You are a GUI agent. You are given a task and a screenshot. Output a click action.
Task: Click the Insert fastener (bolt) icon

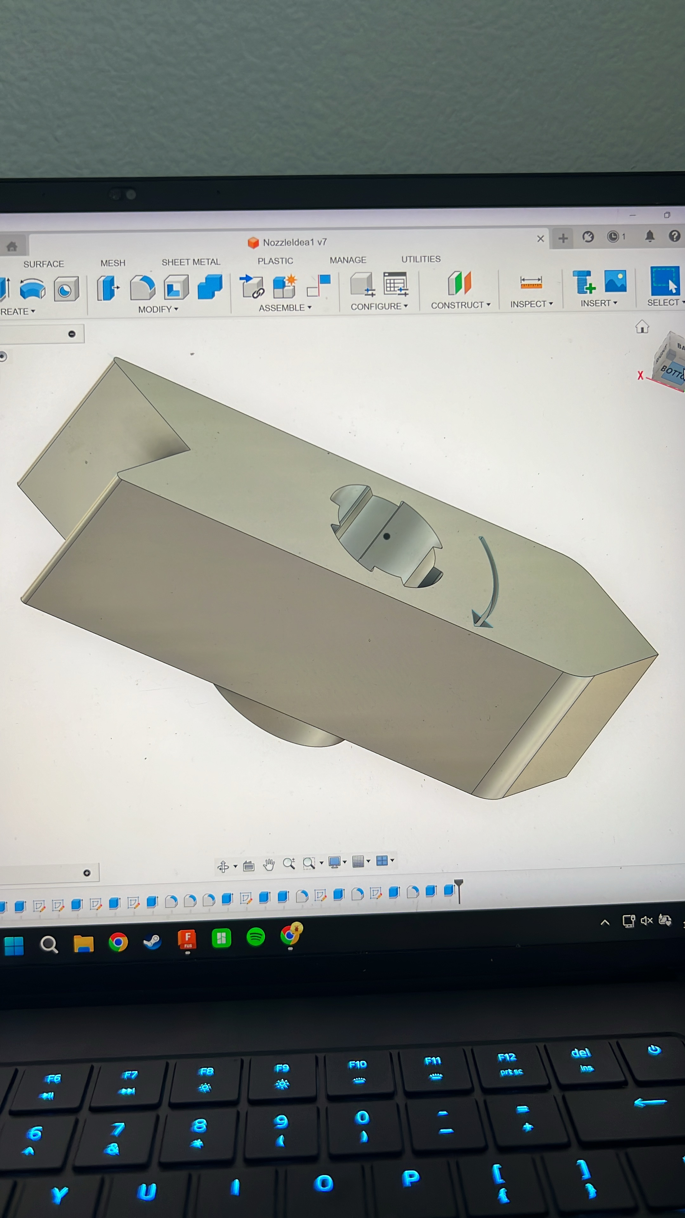(x=584, y=282)
